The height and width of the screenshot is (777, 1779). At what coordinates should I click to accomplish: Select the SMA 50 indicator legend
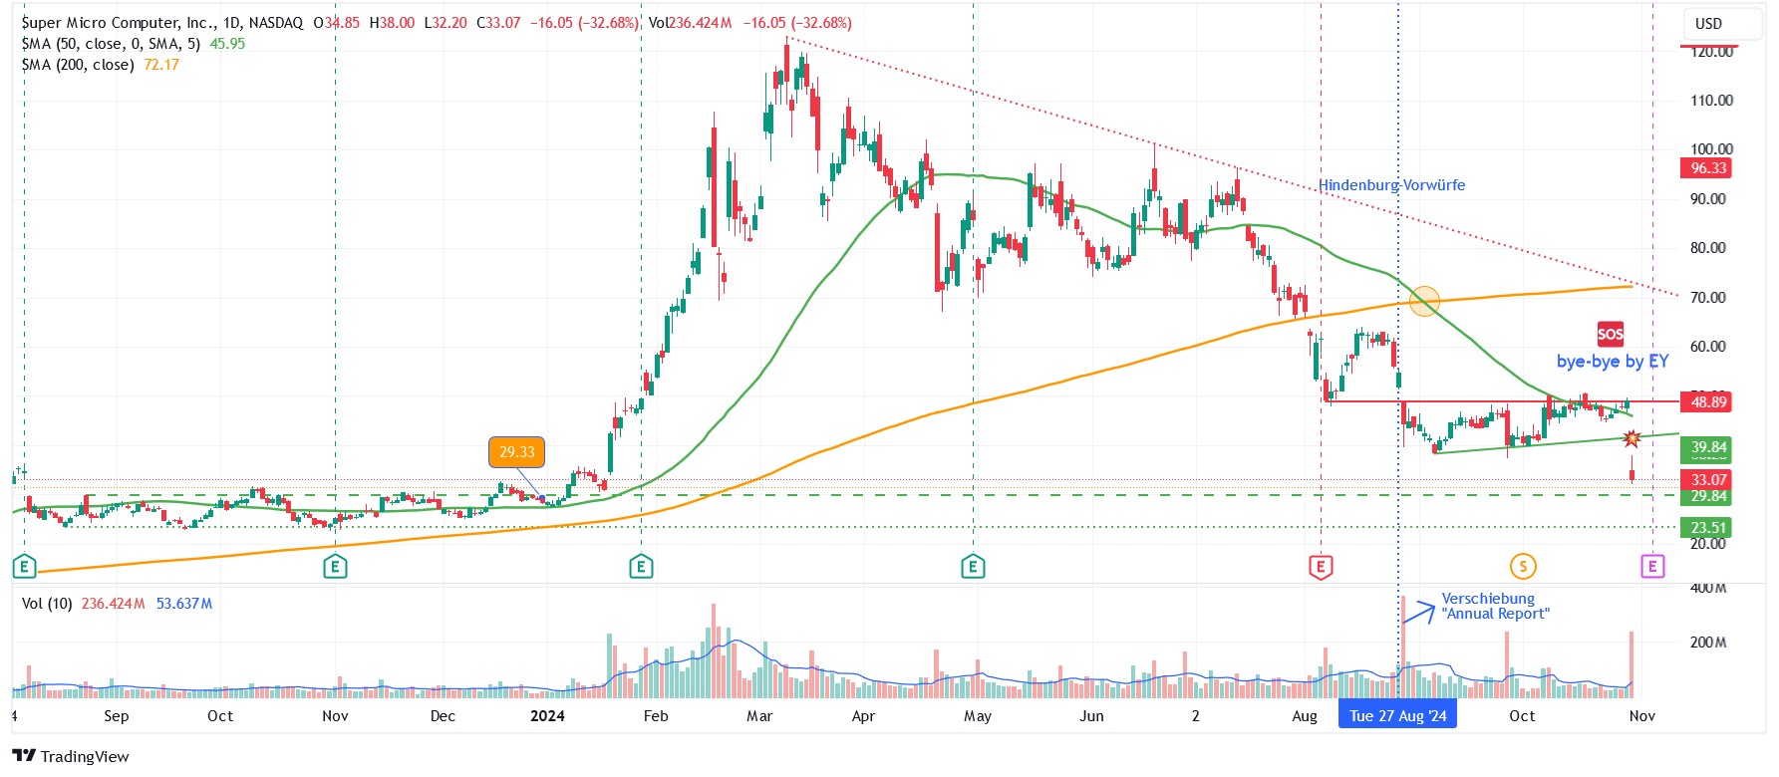tap(133, 44)
